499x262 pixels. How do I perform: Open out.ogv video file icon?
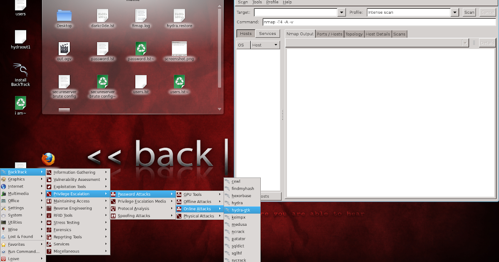pos(64,49)
